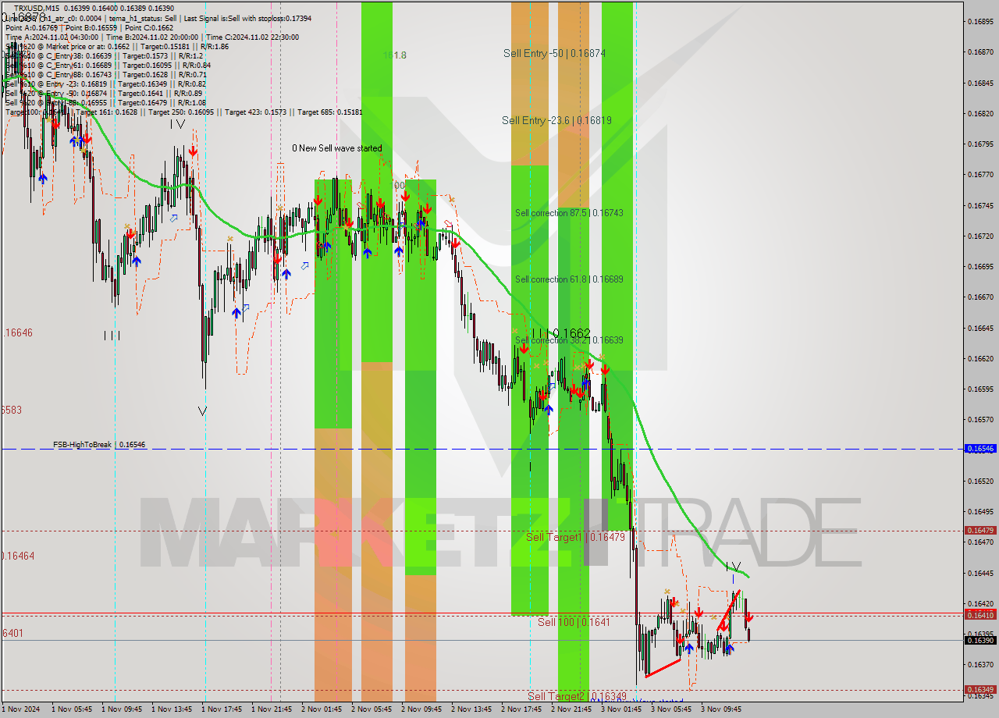Click the 0.16464 level label on left
999x718 pixels.
tap(17, 556)
